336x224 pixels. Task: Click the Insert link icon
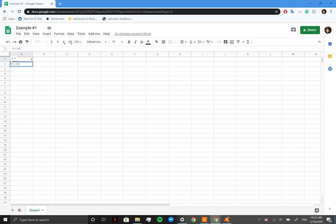pyautogui.click(x=219, y=42)
